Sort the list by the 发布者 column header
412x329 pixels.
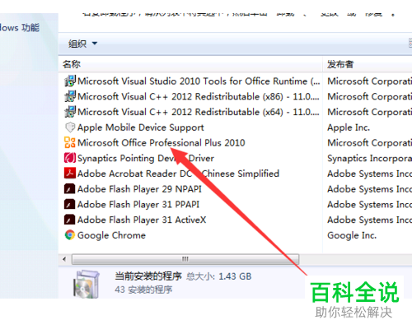(x=368, y=64)
